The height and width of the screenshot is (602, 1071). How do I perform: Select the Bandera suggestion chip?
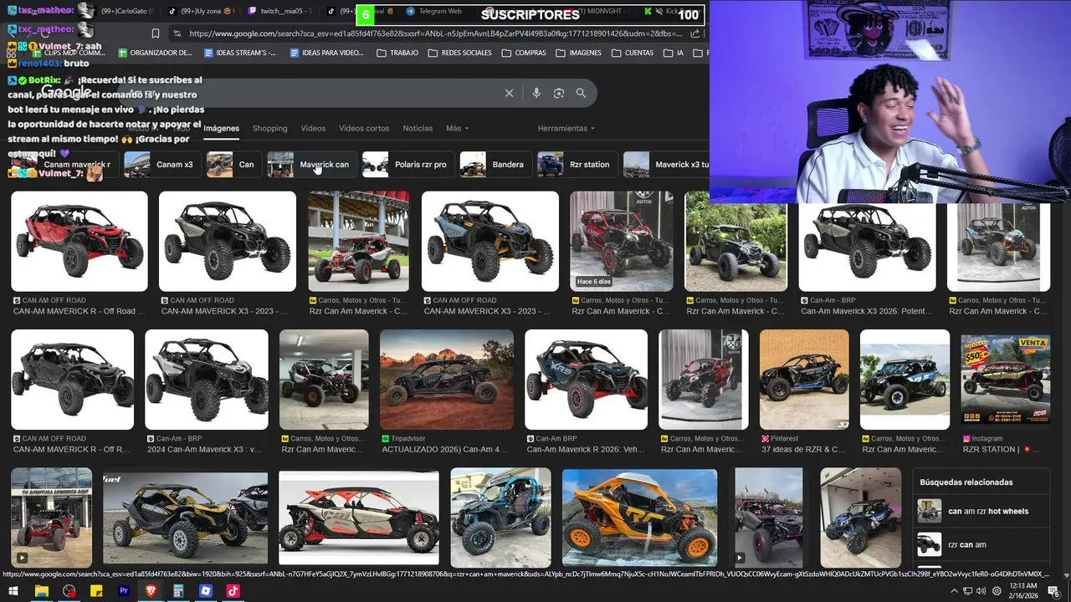(x=495, y=165)
